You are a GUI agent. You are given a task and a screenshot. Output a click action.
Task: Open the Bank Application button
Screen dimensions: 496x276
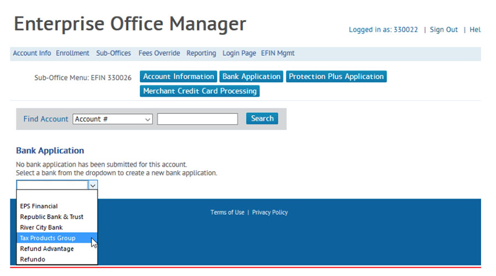click(251, 77)
